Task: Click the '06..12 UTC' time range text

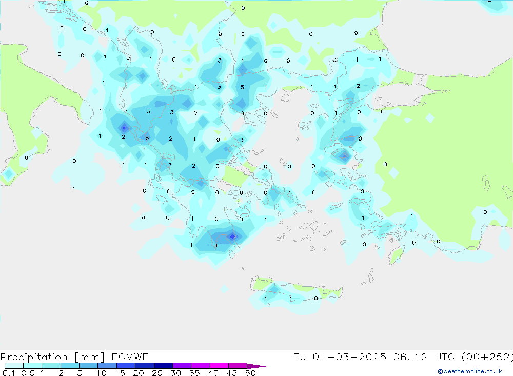Action: tap(424, 357)
